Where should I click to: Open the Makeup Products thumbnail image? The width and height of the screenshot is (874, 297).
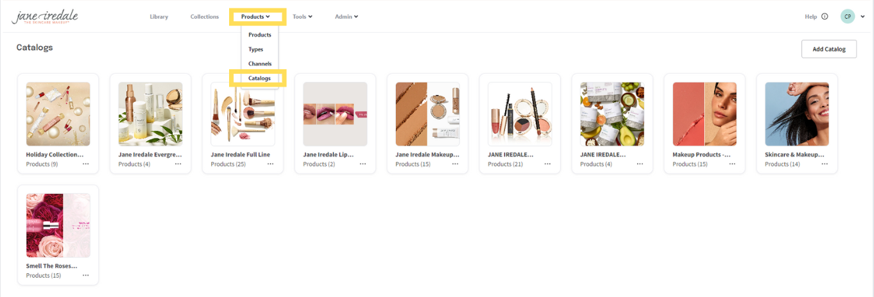point(705,114)
